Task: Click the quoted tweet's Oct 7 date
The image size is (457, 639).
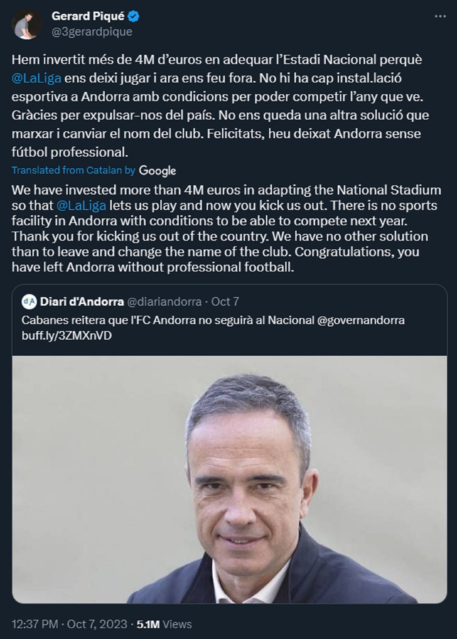Action: 225,302
